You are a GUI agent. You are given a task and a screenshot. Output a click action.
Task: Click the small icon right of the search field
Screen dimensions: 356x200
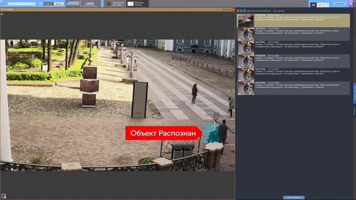[x=41, y=4]
